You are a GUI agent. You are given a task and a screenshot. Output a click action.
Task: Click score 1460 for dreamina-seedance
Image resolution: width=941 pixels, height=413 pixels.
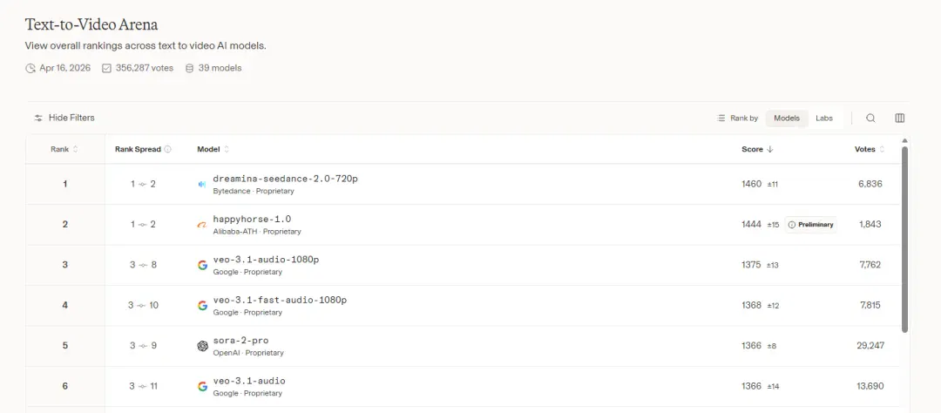[751, 185]
